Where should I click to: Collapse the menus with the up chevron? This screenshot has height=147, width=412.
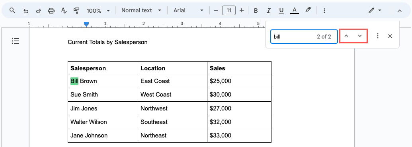coord(399,11)
